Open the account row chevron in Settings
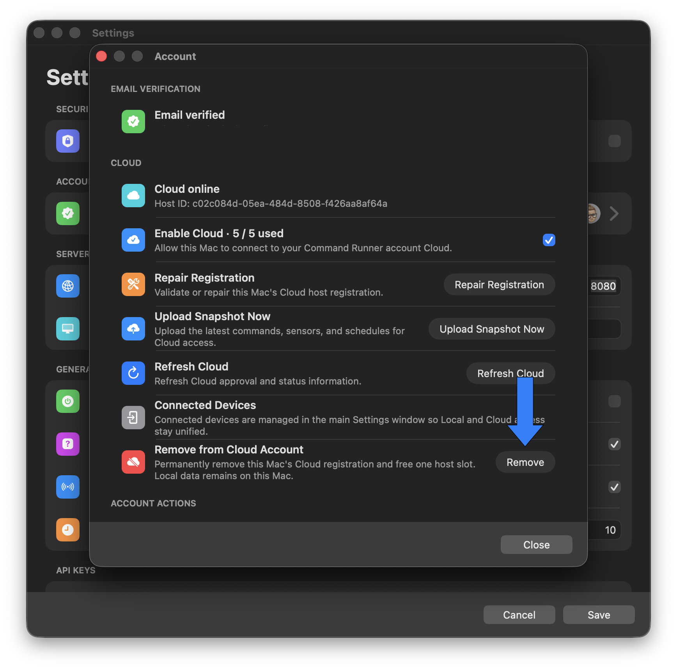 point(614,213)
